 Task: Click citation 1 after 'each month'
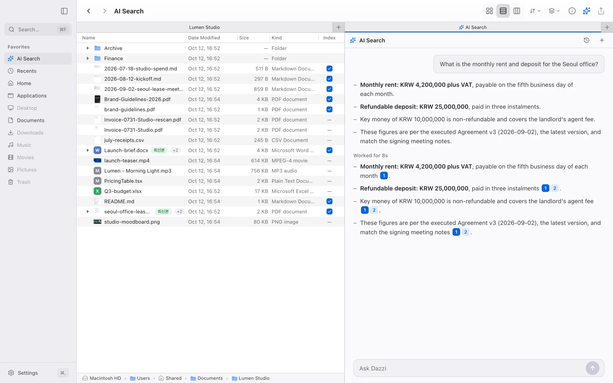[384, 176]
